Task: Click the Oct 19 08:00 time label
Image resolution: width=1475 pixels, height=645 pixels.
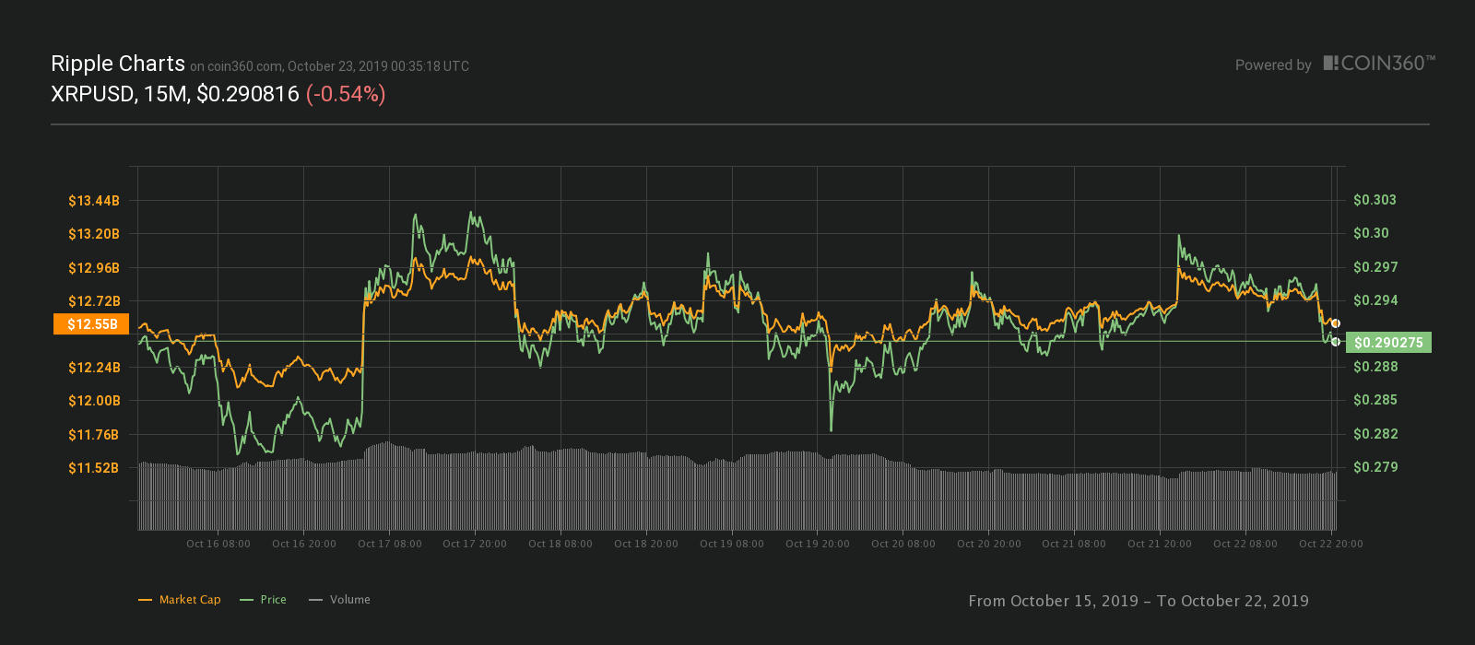Action: [x=732, y=544]
